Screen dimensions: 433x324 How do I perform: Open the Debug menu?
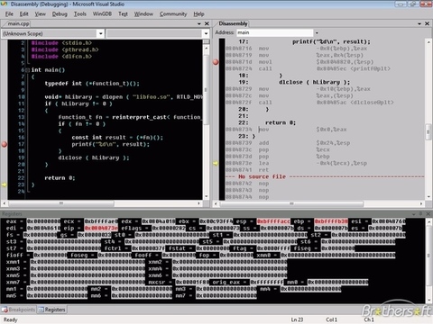pyautogui.click(x=60, y=13)
